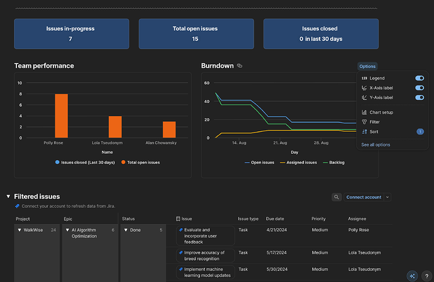Switch off the Y-Axis label toggle
Screen dimensions: 434x282
(420, 97)
